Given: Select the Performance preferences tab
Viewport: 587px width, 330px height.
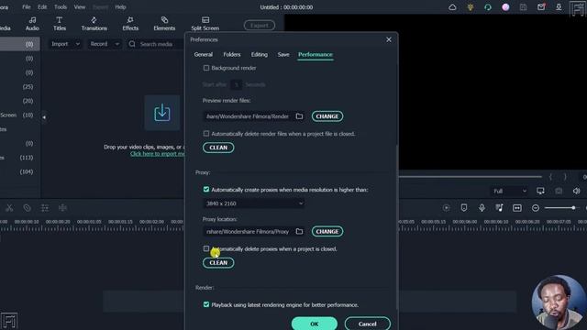Looking at the screenshot, I should [x=316, y=55].
